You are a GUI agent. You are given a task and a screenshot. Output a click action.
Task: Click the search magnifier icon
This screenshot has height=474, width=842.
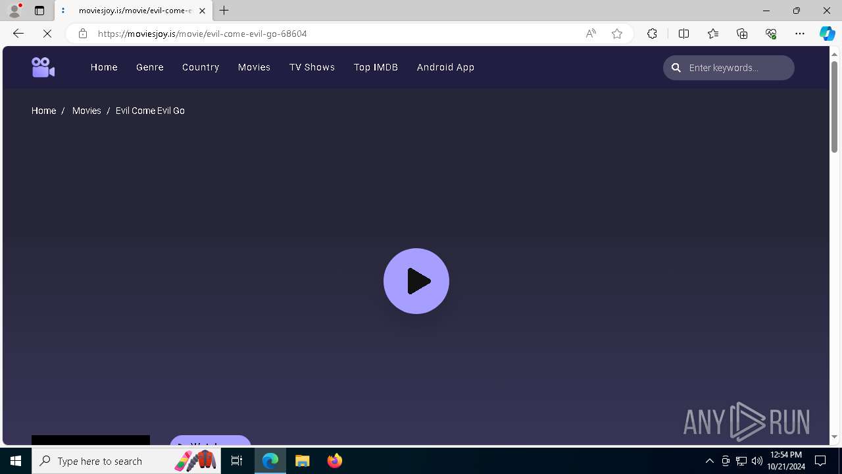[676, 68]
